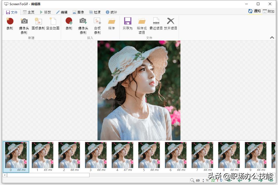Collapse the ribbon with the chevron
Screen dimensions: 278x185
272,37
